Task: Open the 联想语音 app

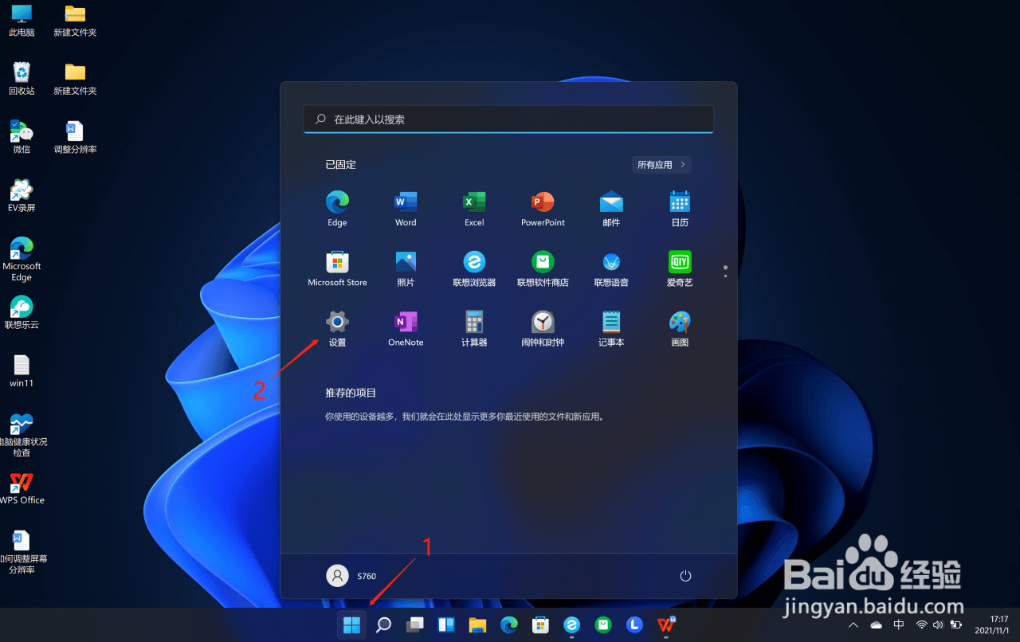Action: pos(611,268)
